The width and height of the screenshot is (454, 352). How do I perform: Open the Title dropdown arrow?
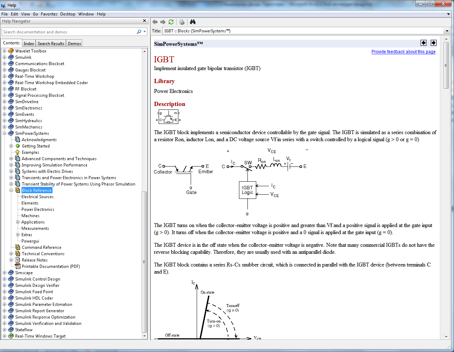click(x=447, y=31)
